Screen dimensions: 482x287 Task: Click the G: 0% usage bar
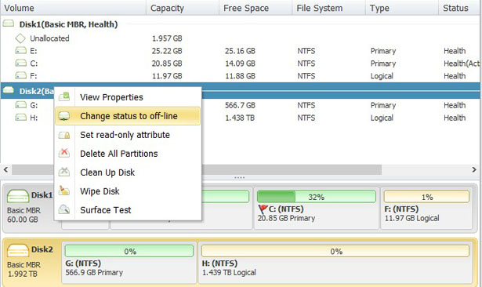tap(129, 251)
